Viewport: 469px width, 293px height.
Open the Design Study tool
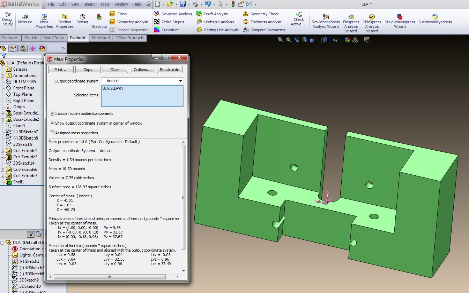coord(8,19)
